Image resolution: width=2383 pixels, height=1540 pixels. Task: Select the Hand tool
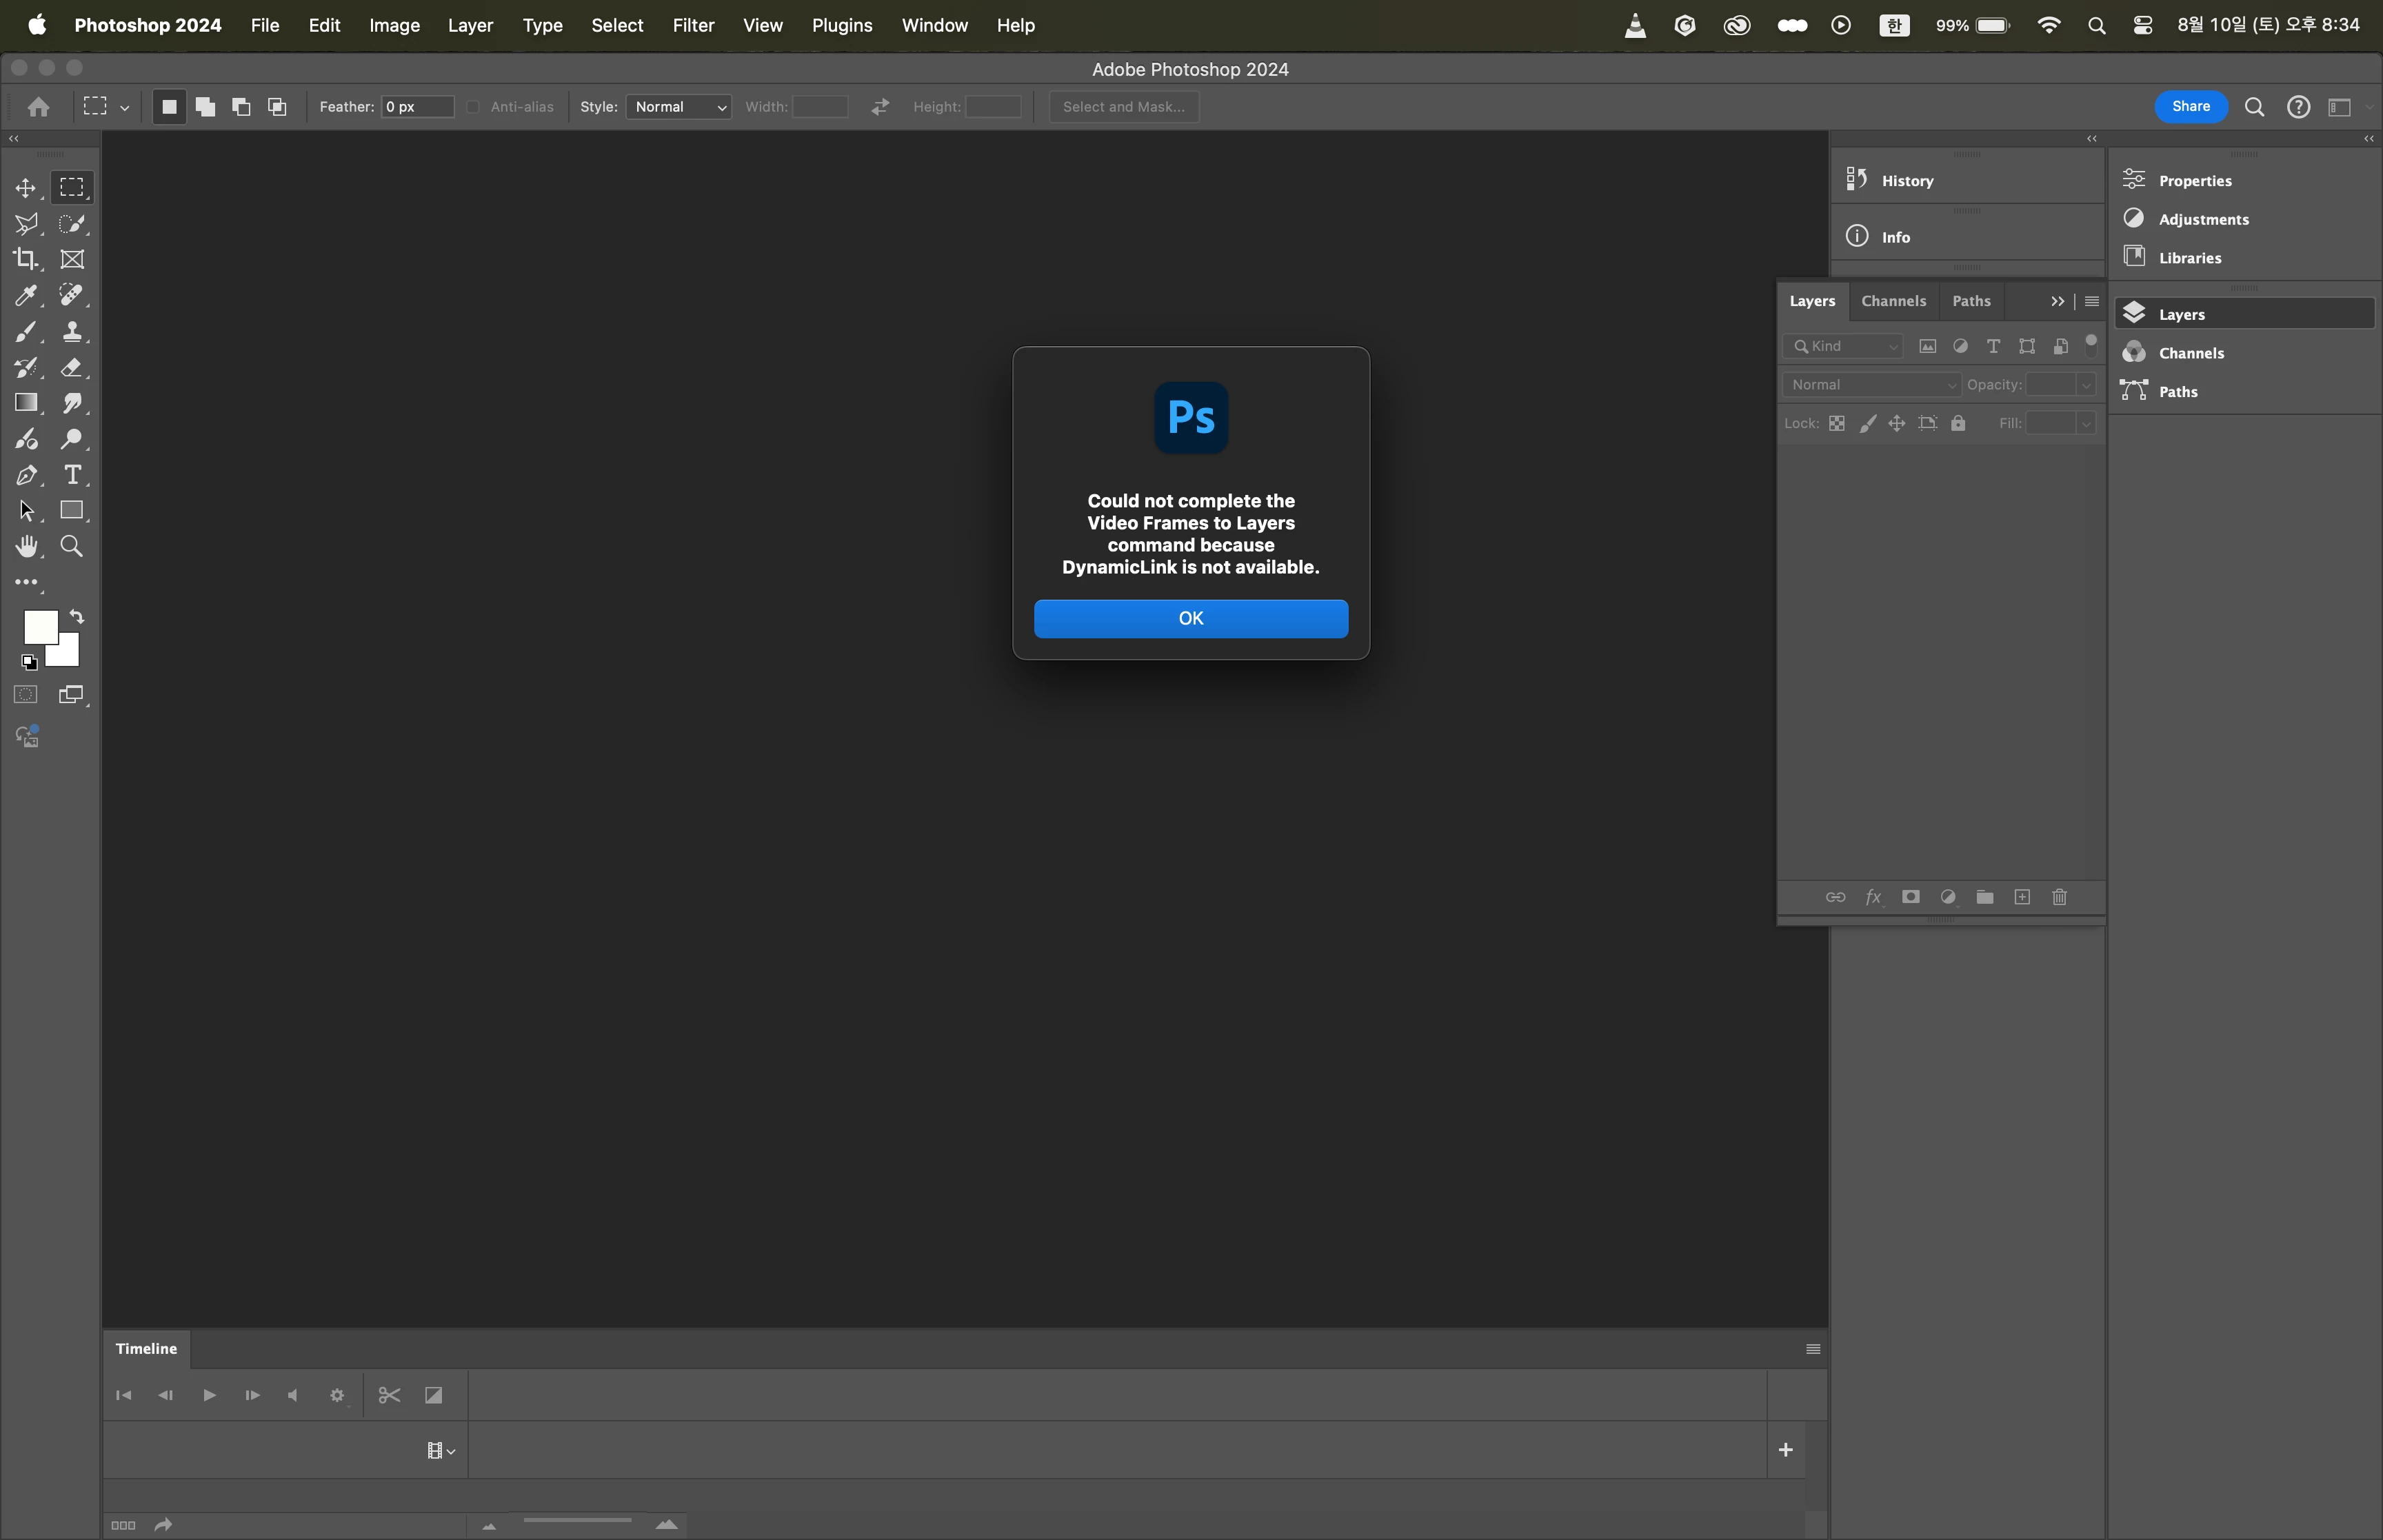point(26,546)
